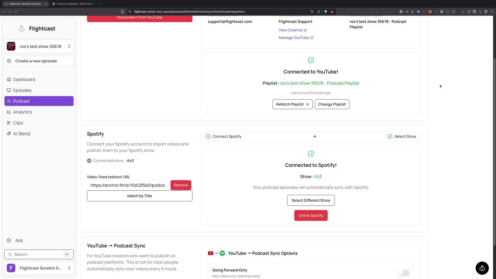Click the Video-Feed redirect URL field
This screenshot has height=279, width=496.
tap(127, 185)
